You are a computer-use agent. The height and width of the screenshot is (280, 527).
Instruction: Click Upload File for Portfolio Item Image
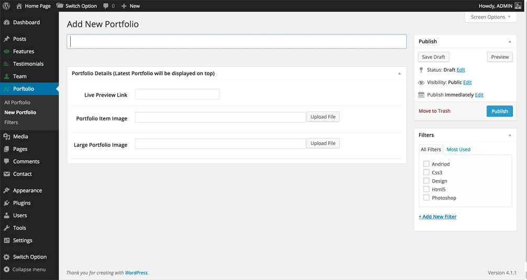point(322,117)
